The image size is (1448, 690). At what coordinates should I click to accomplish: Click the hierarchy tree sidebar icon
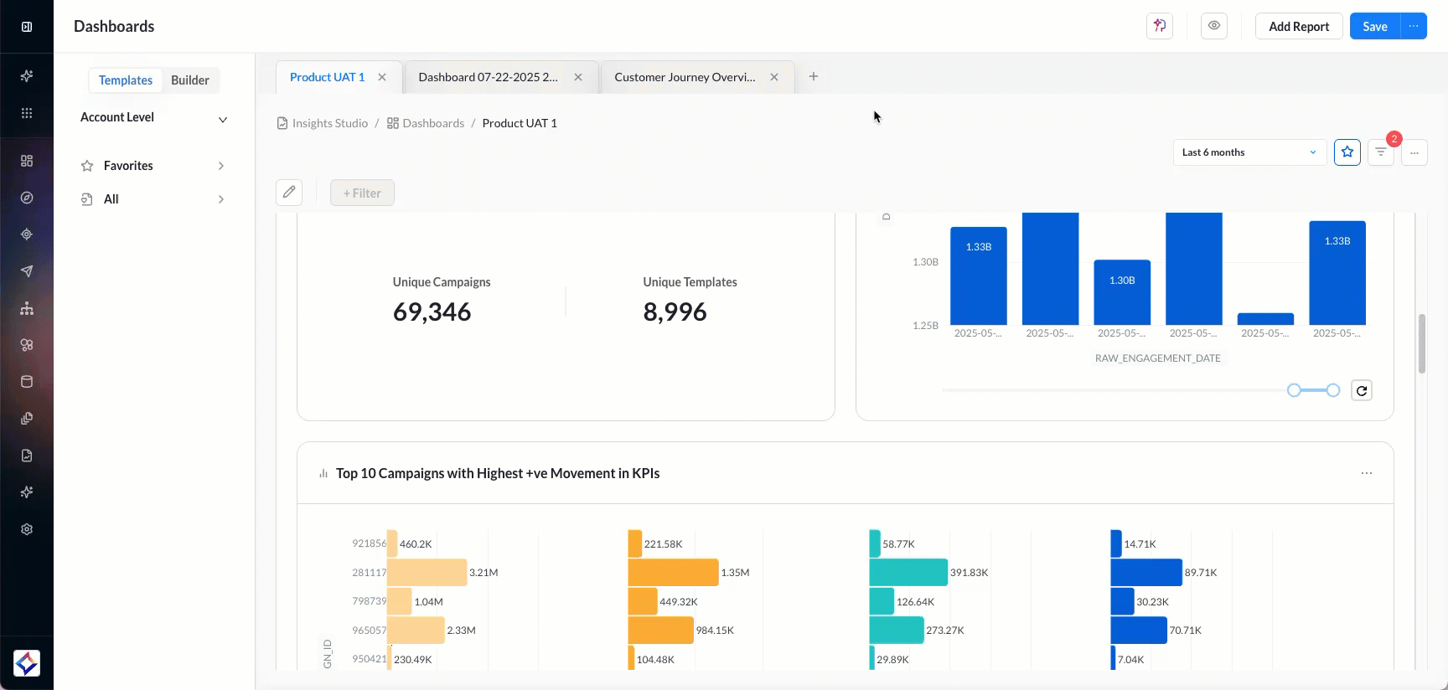[x=27, y=308]
